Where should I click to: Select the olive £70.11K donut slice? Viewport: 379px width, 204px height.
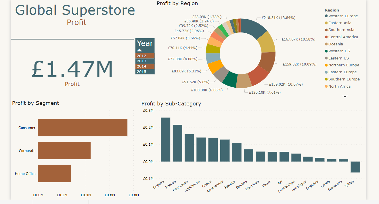tap(213, 49)
